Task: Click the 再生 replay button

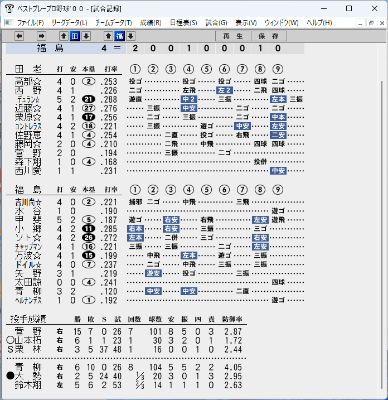Action: point(233,36)
